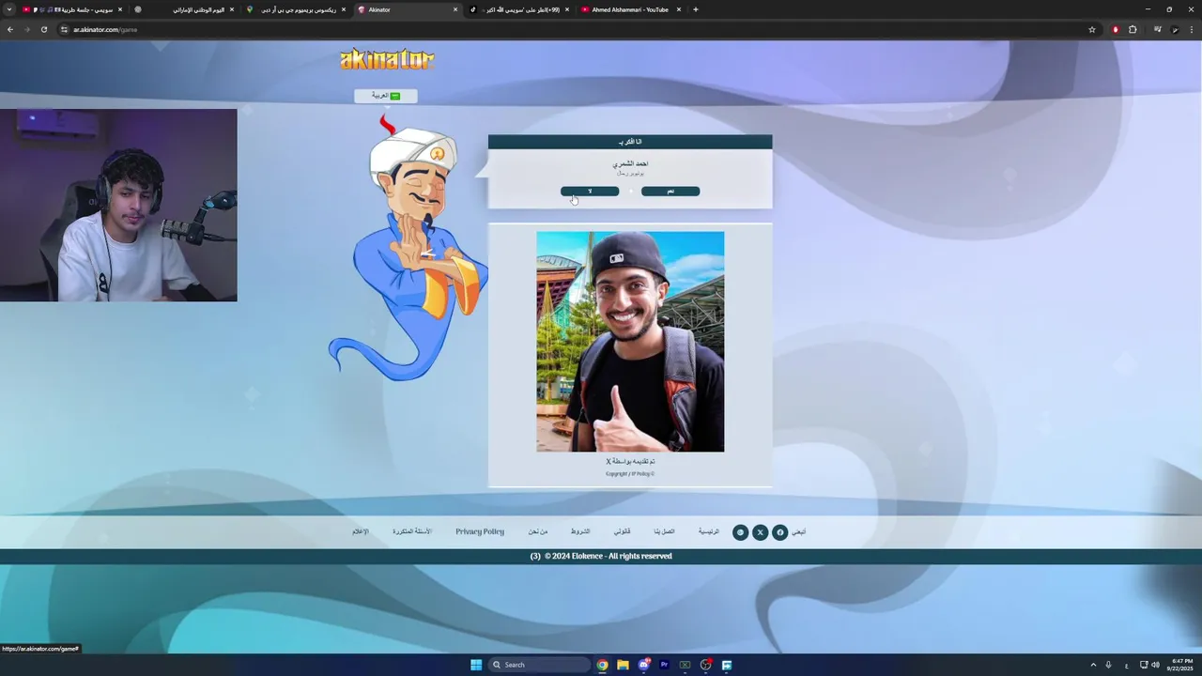This screenshot has width=1202, height=676.
Task: Answer 'لا' (No) to Akinator's guess
Action: 590,192
